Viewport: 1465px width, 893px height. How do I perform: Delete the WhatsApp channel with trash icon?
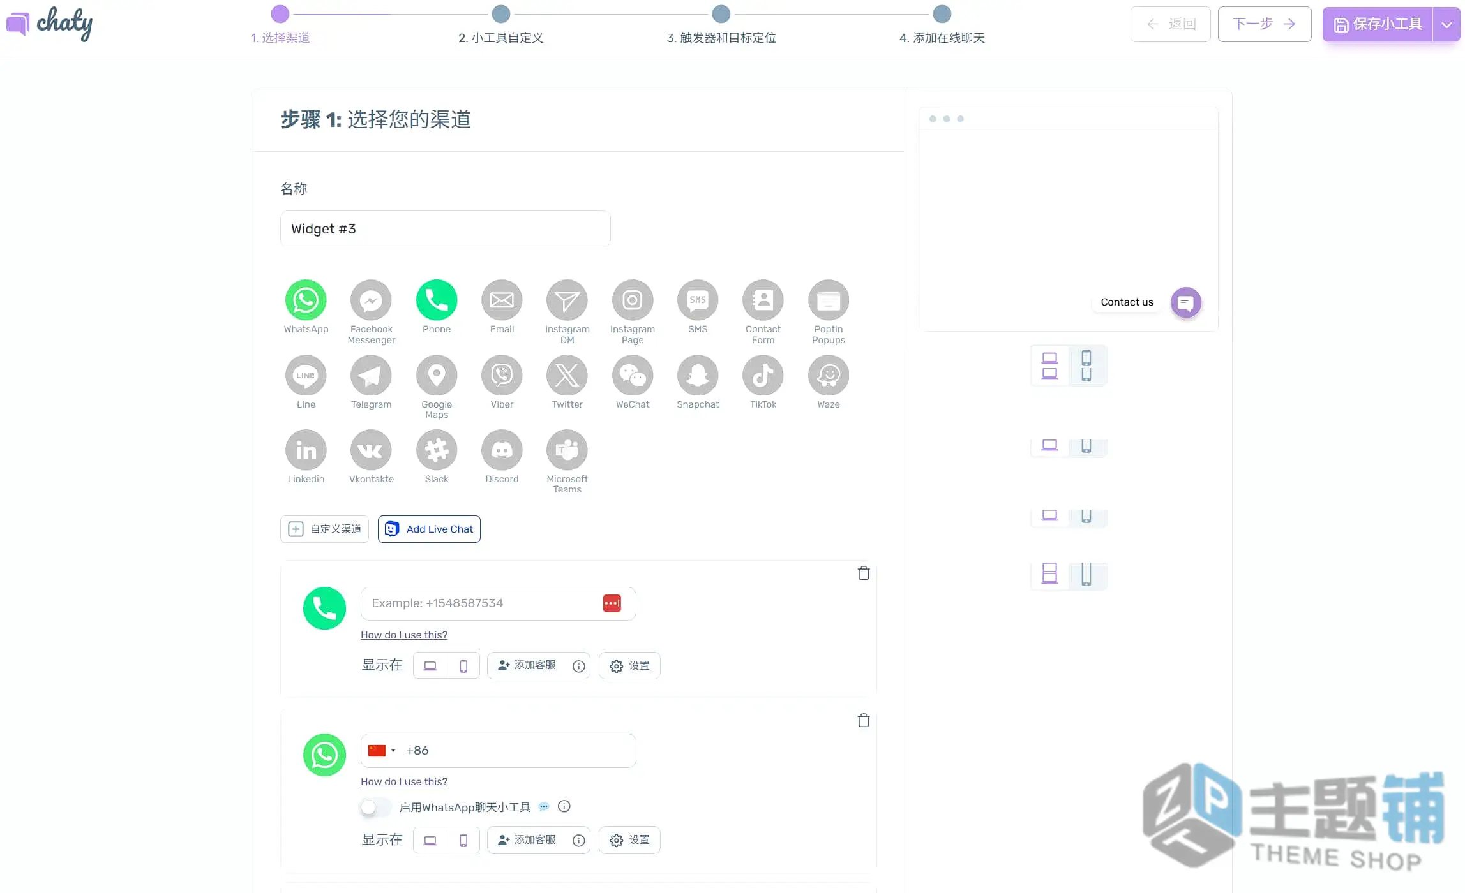(x=863, y=720)
